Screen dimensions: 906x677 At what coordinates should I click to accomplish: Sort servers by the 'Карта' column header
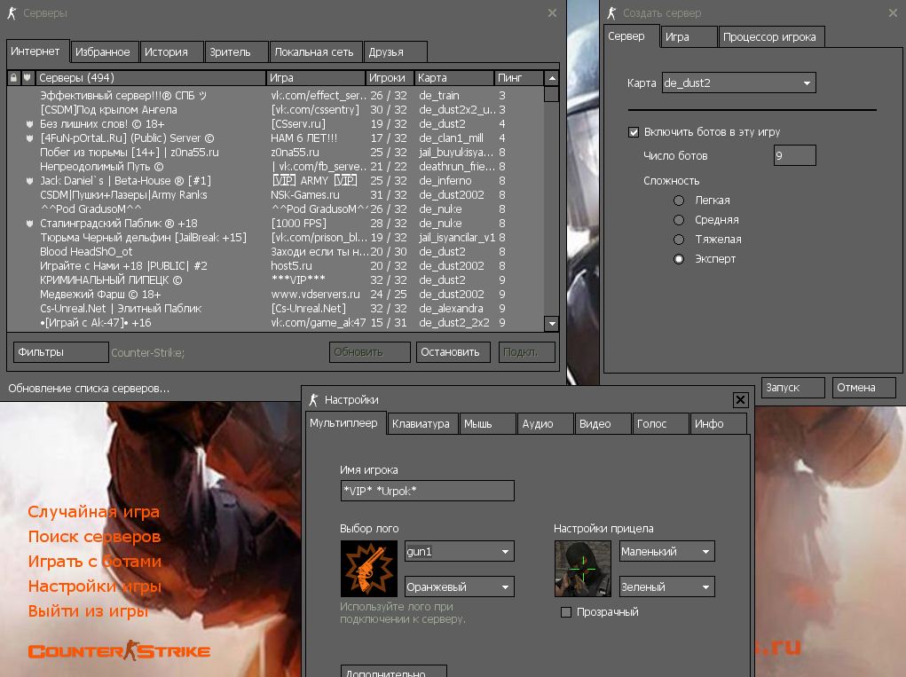click(454, 77)
